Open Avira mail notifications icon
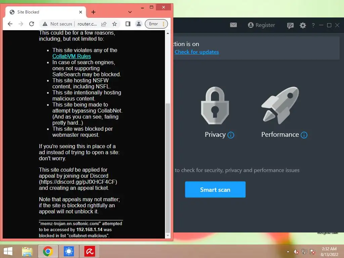The height and width of the screenshot is (258, 344). click(233, 25)
